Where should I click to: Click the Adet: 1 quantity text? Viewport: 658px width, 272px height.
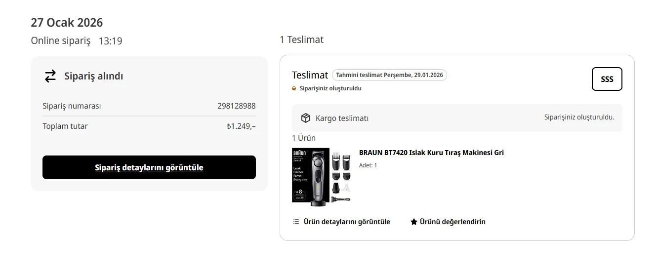(x=368, y=165)
